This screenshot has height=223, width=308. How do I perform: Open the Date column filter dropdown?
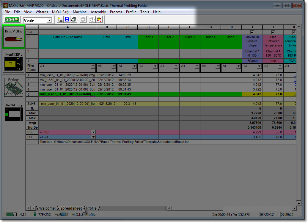(114, 66)
